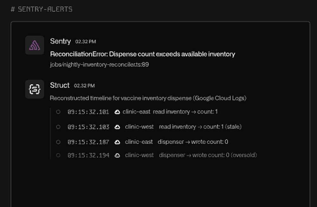Viewport: 317px width, 207px height.
Task: Click the Struct brackets logo inside its avatar
Action: tap(35, 89)
